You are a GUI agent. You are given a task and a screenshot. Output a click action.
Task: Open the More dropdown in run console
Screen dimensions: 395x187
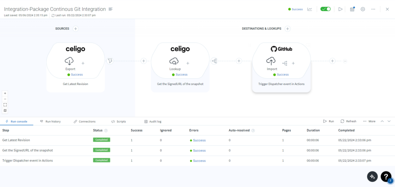click(369, 121)
